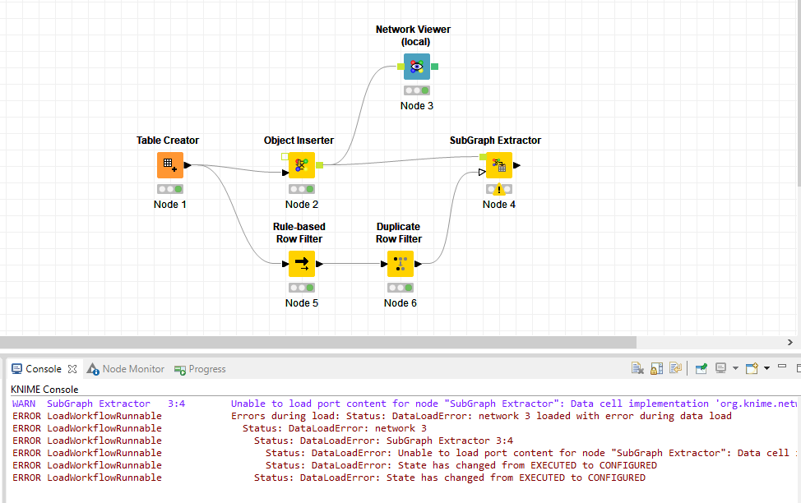Click the status traffic light under Object Inserter
This screenshot has height=503, width=801.
click(301, 189)
